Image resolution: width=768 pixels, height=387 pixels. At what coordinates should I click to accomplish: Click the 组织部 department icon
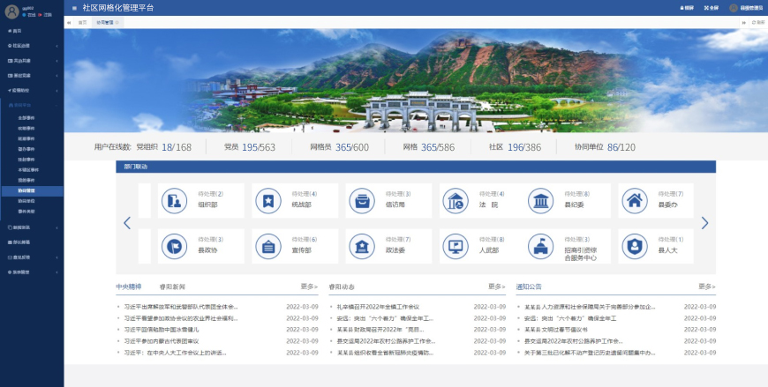coord(174,201)
